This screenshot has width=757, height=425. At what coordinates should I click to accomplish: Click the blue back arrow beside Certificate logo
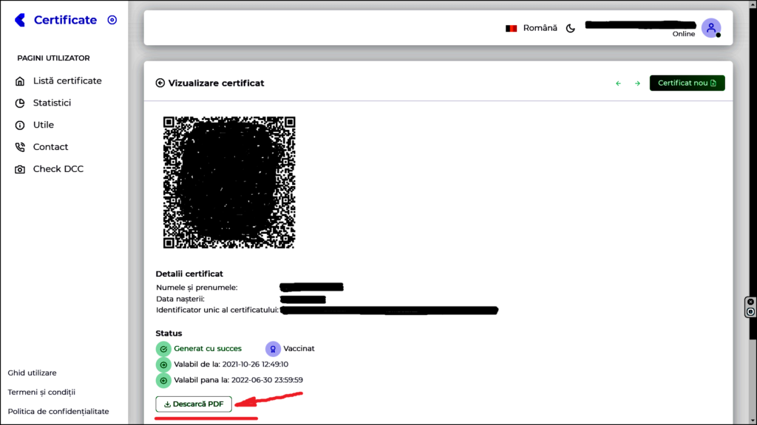(x=18, y=20)
